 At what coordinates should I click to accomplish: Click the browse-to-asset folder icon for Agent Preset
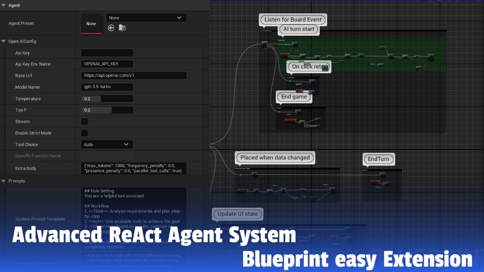tap(122, 28)
